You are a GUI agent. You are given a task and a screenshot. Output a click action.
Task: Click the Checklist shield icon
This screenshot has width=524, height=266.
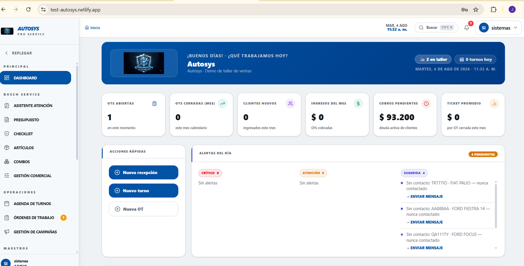[x=7, y=134]
